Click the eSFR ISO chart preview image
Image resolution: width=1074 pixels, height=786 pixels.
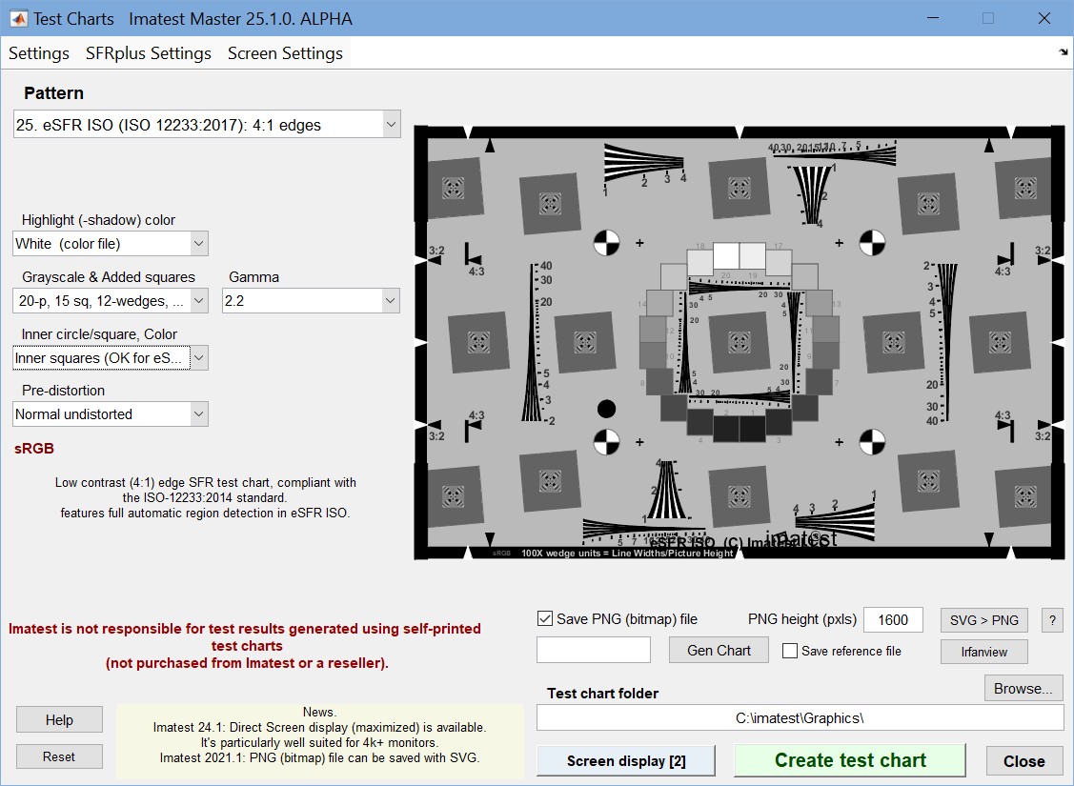740,342
